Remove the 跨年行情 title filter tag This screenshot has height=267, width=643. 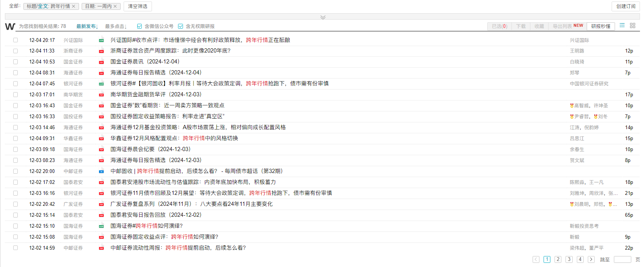pyautogui.click(x=74, y=6)
